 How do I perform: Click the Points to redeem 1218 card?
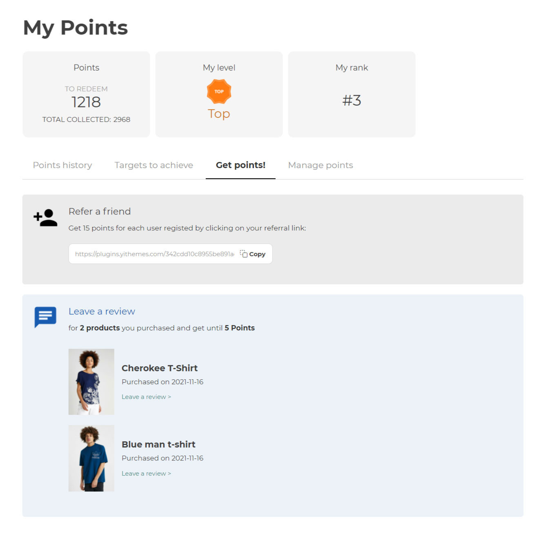tap(86, 95)
